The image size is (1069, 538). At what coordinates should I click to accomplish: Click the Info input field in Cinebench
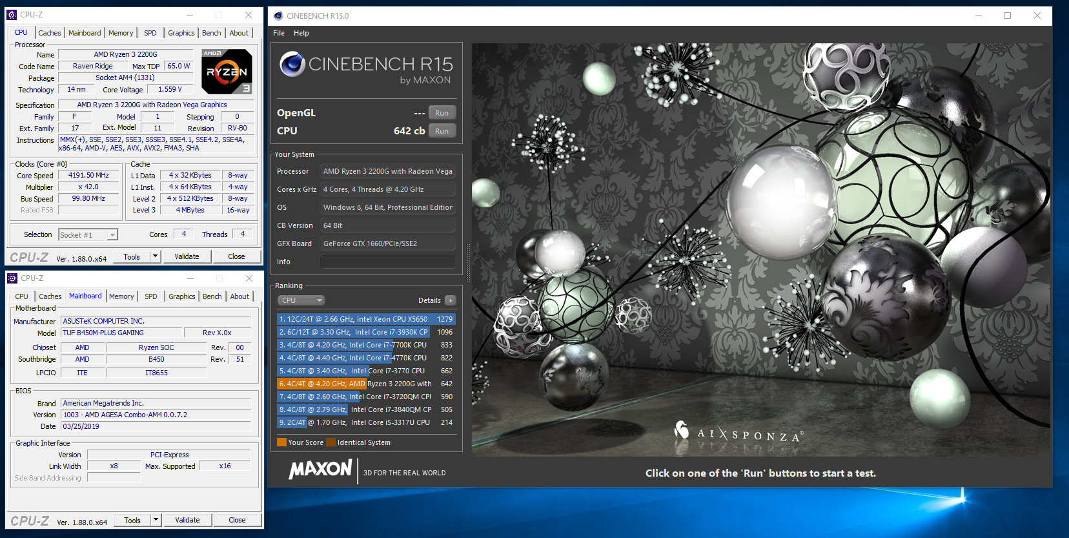pyautogui.click(x=388, y=262)
